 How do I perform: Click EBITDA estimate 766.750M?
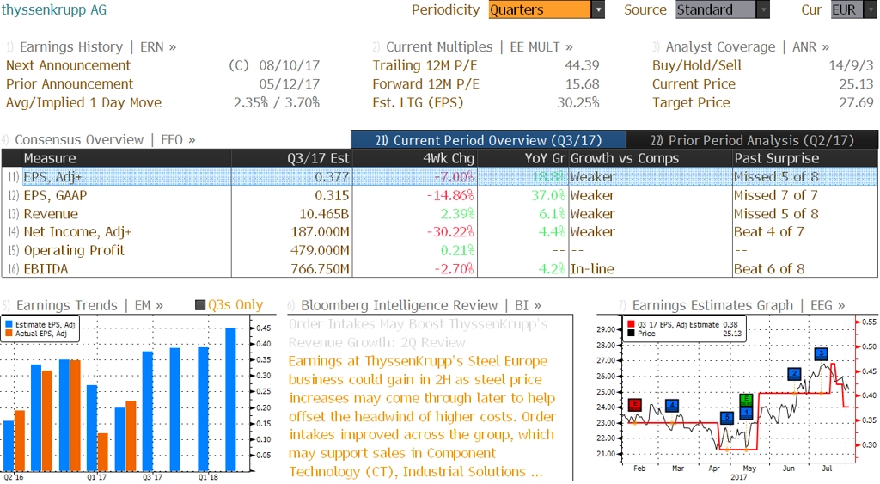coord(320,269)
